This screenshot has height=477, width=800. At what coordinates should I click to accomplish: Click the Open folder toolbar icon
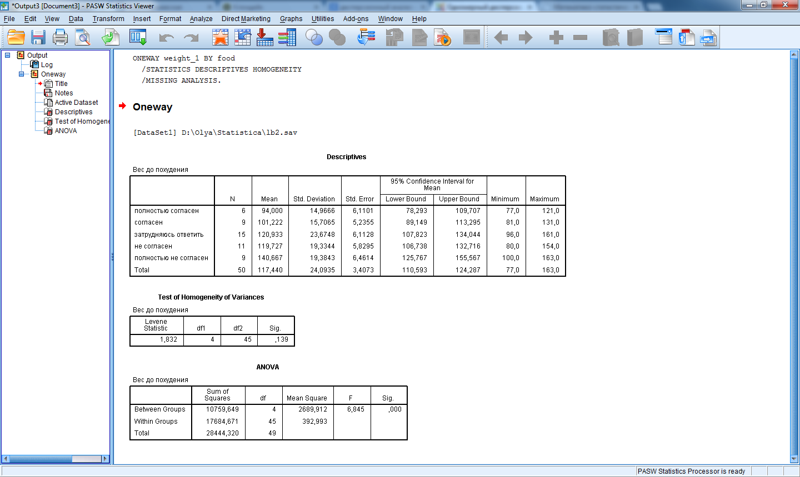coord(16,38)
